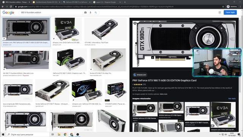
Task: Close the '980 ti founders edition' tab
Action: (29, 2)
